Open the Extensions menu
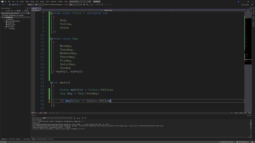This screenshot has width=255, height=143. [53, 2]
